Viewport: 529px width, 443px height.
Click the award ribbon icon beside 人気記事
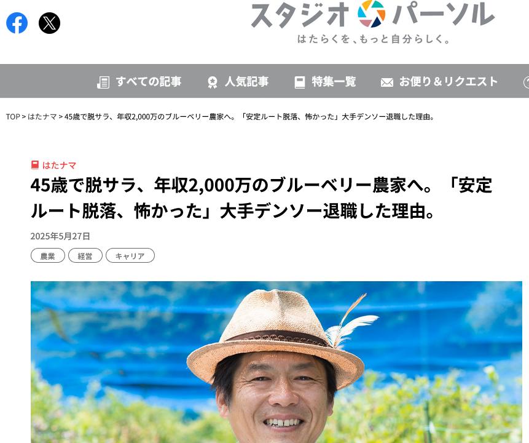pos(212,82)
